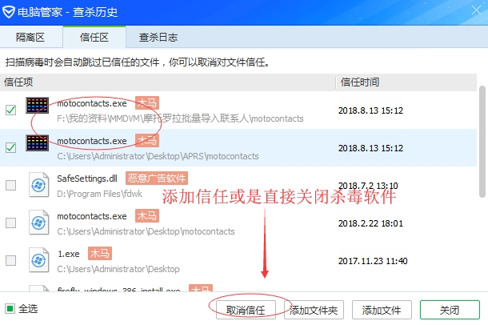This screenshot has width=488, height=325.
Task: Click the 木马 tag beside 1.exe
Action: 99,254
